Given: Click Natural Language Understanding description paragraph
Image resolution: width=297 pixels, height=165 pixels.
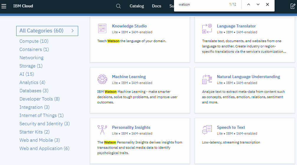Looking at the screenshot, I should (x=243, y=97).
